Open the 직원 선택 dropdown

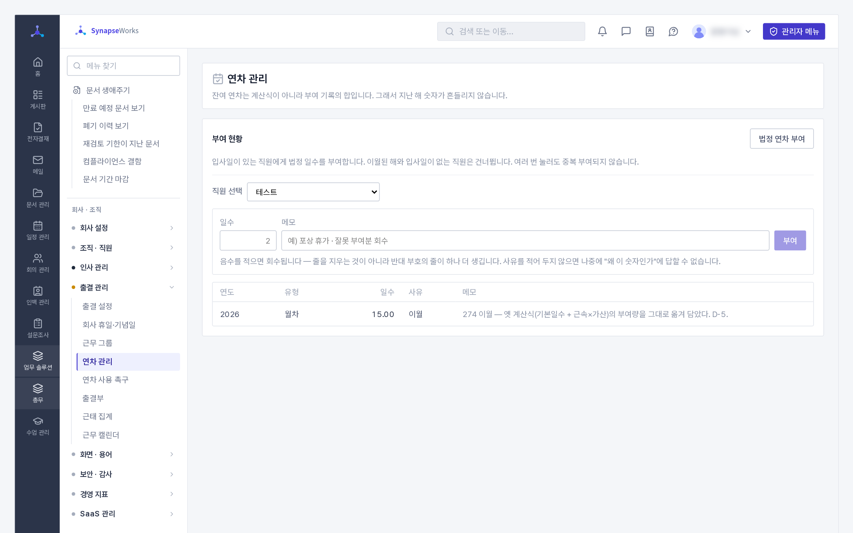313,192
